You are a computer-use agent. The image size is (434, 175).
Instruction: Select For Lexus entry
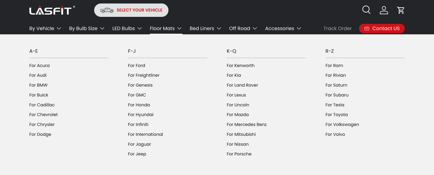236,95
